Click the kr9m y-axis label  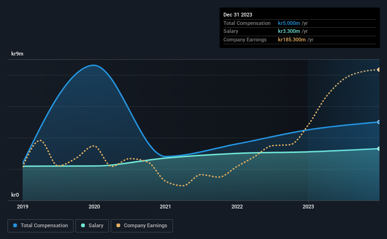click(17, 54)
